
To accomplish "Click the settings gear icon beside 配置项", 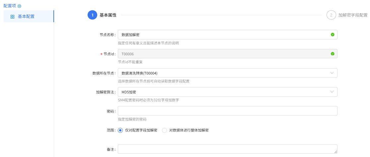I will [20, 6].
